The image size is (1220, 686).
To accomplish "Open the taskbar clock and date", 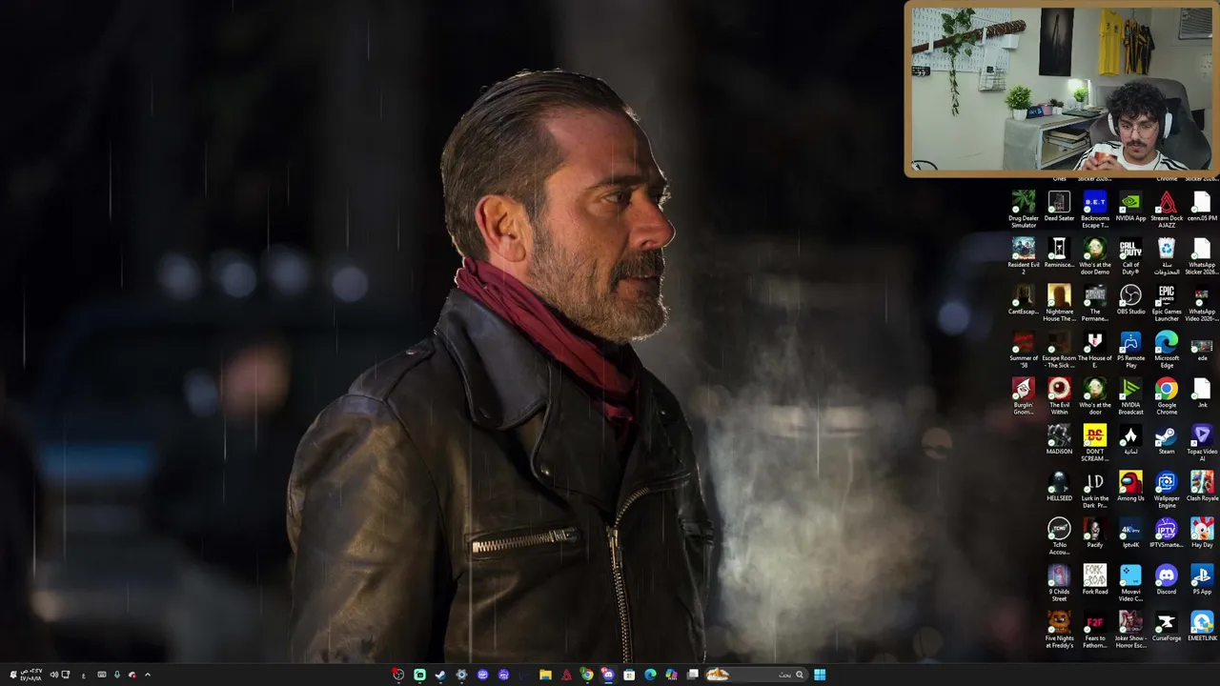I will [30, 675].
